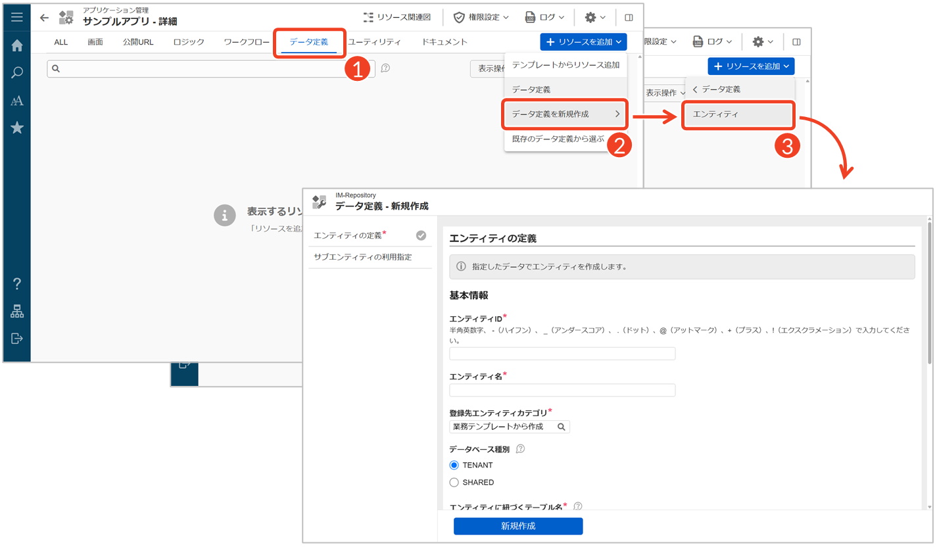Open リソース関連図 button
The height and width of the screenshot is (547, 937).
coord(396,18)
